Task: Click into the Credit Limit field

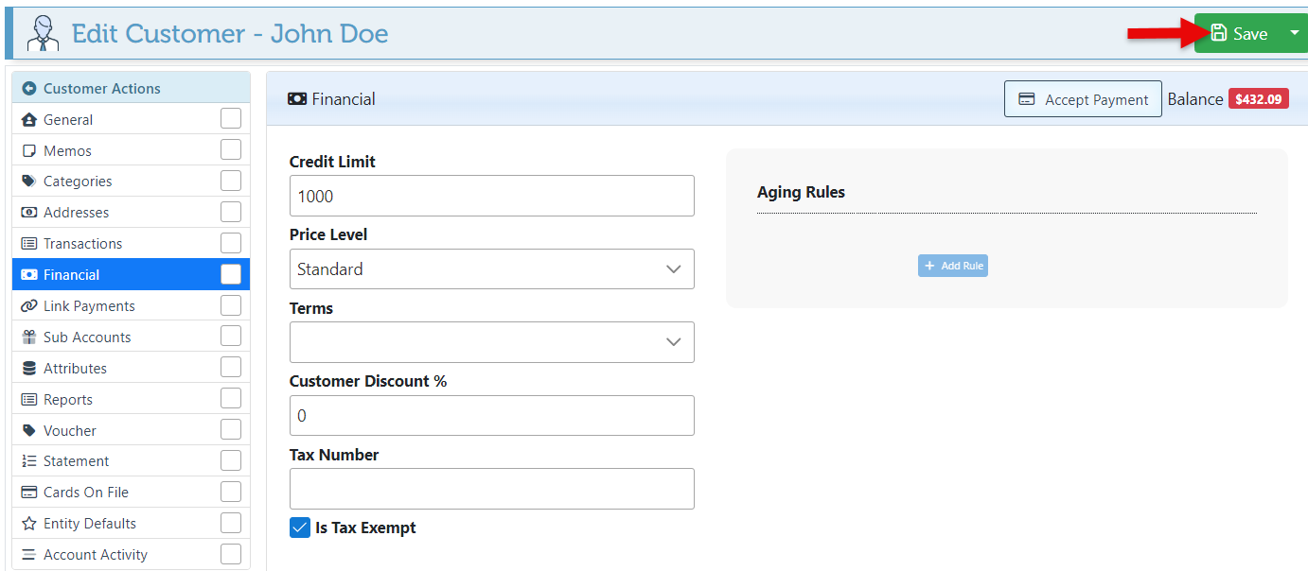Action: point(491,196)
